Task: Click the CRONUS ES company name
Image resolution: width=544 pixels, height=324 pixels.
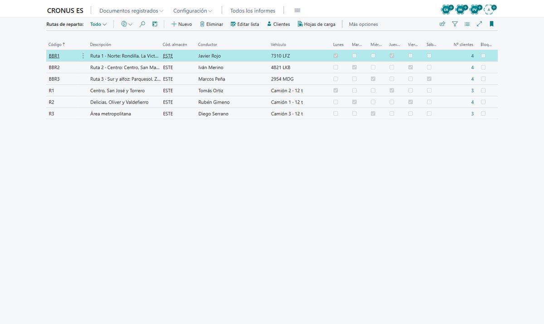Action: (x=65, y=10)
